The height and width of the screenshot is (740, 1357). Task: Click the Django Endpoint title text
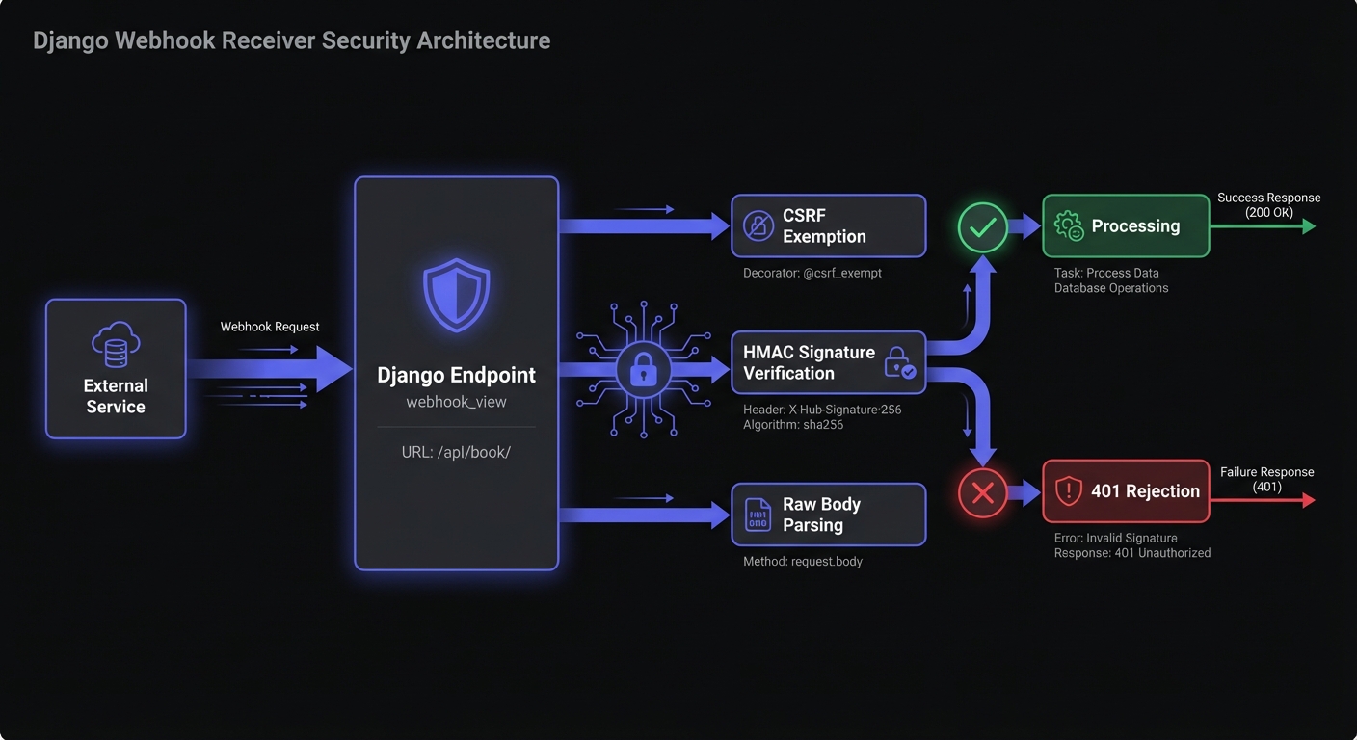point(456,375)
